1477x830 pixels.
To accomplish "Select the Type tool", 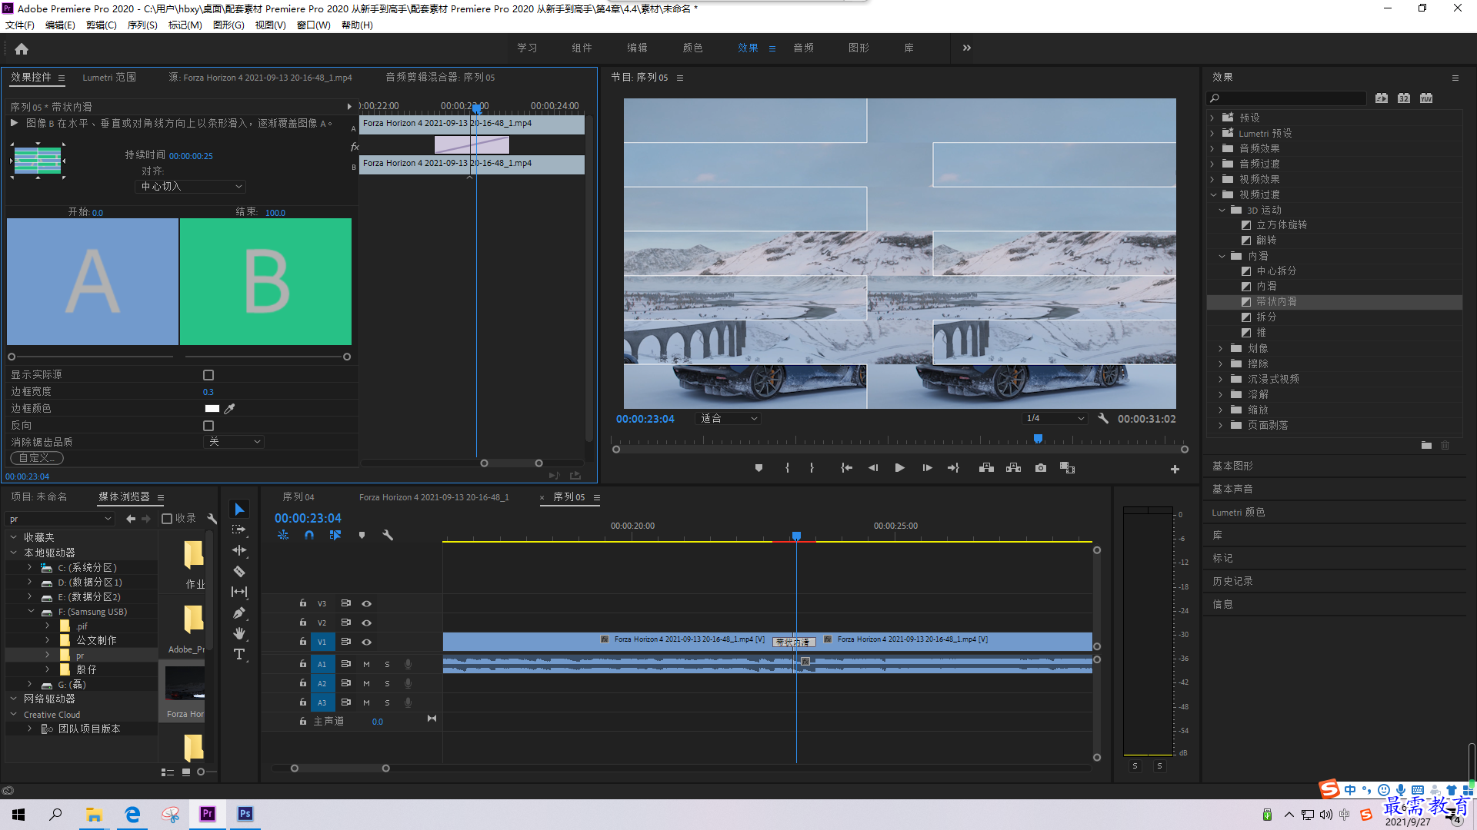I will (x=239, y=654).
